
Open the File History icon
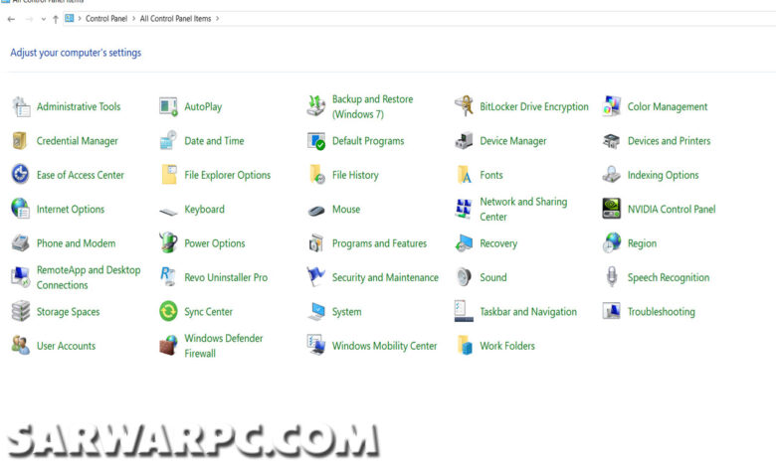tap(316, 175)
